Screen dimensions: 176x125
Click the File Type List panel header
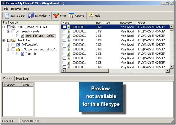[x=30, y=23]
